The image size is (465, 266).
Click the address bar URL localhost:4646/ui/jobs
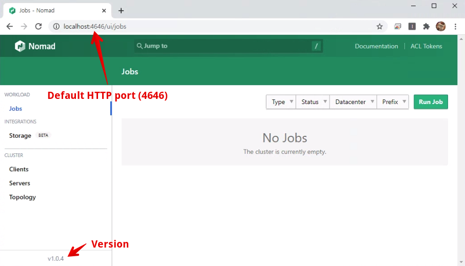click(x=95, y=26)
